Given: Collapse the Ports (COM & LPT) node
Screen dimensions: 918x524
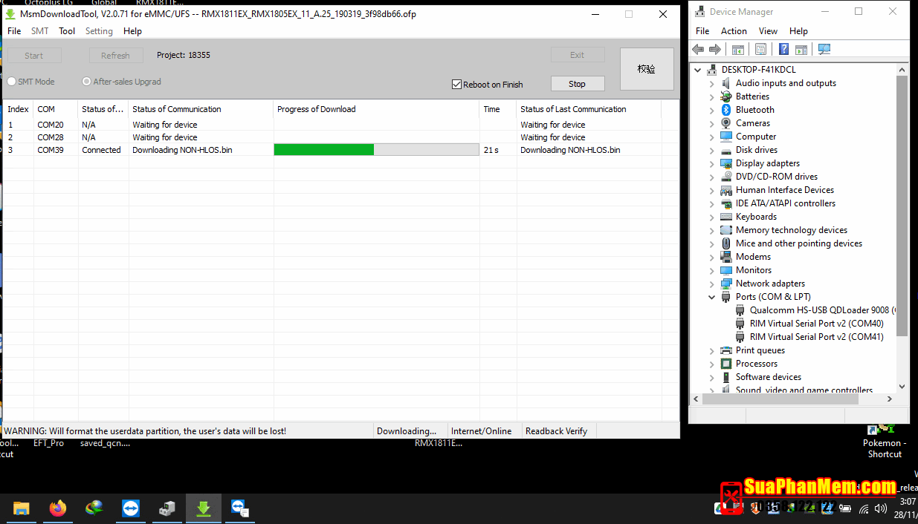Looking at the screenshot, I should click(x=711, y=297).
